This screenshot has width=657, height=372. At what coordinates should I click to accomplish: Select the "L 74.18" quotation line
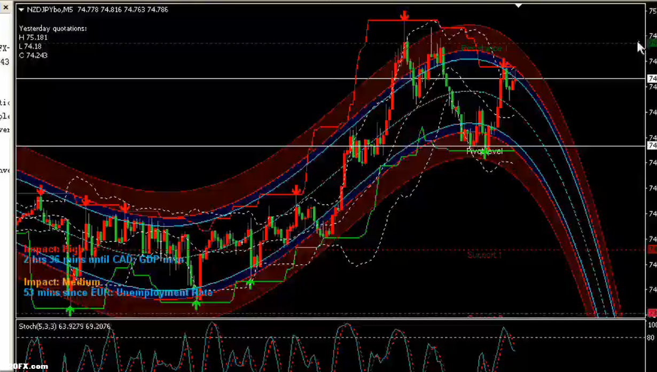click(x=30, y=46)
